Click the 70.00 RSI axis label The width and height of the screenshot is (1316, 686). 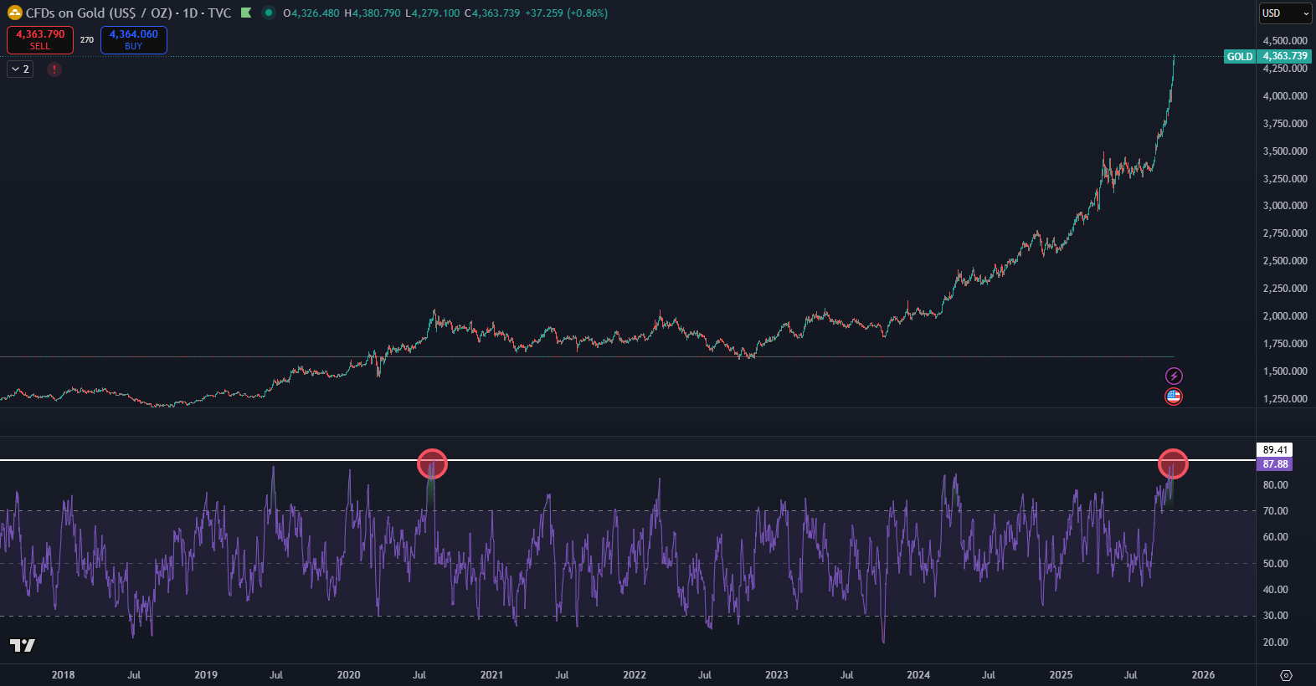point(1276,511)
